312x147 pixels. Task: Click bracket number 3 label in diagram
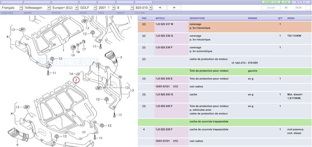click(133, 90)
